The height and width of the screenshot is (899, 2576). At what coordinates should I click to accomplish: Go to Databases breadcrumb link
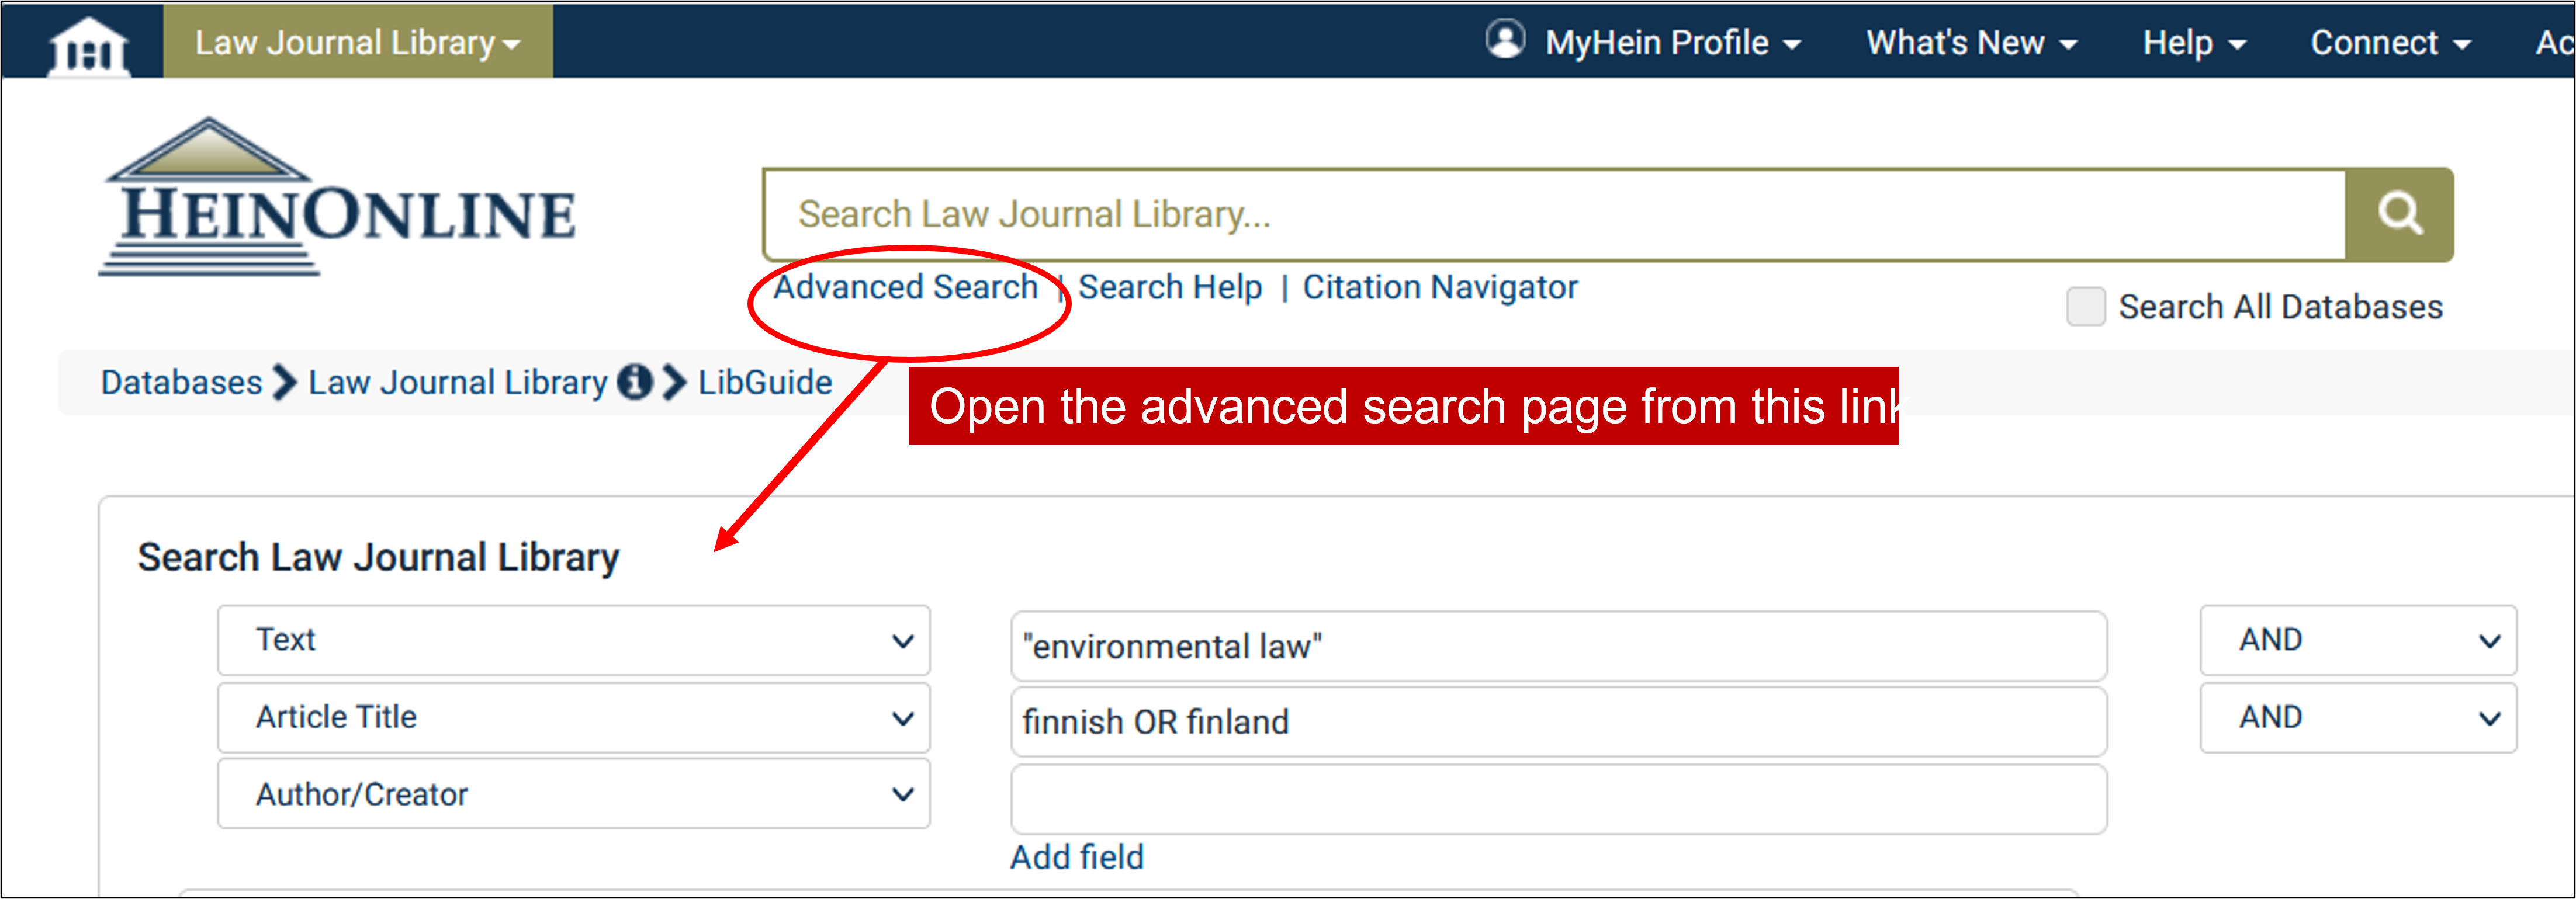click(x=181, y=382)
